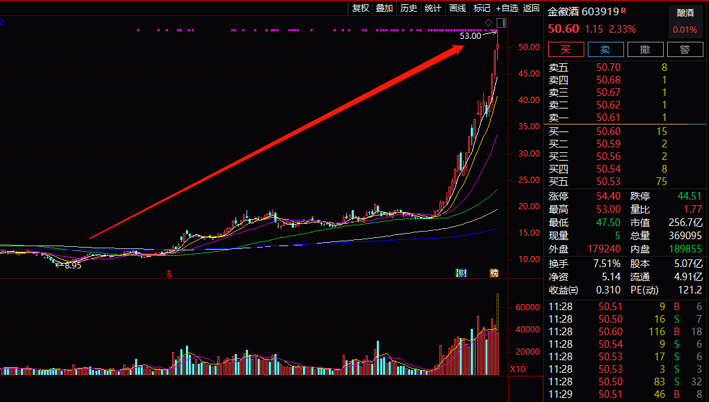The width and height of the screenshot is (709, 402).
Task: Open the 历史 history menu
Action: pyautogui.click(x=409, y=8)
